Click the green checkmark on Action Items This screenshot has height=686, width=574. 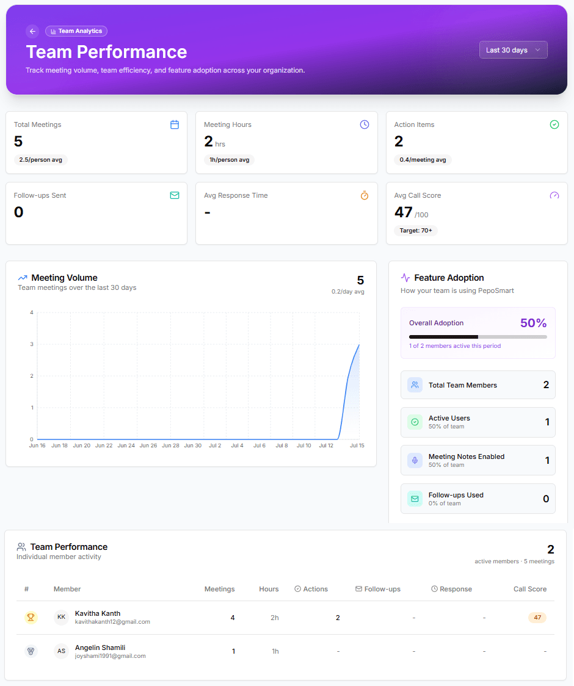(x=554, y=125)
